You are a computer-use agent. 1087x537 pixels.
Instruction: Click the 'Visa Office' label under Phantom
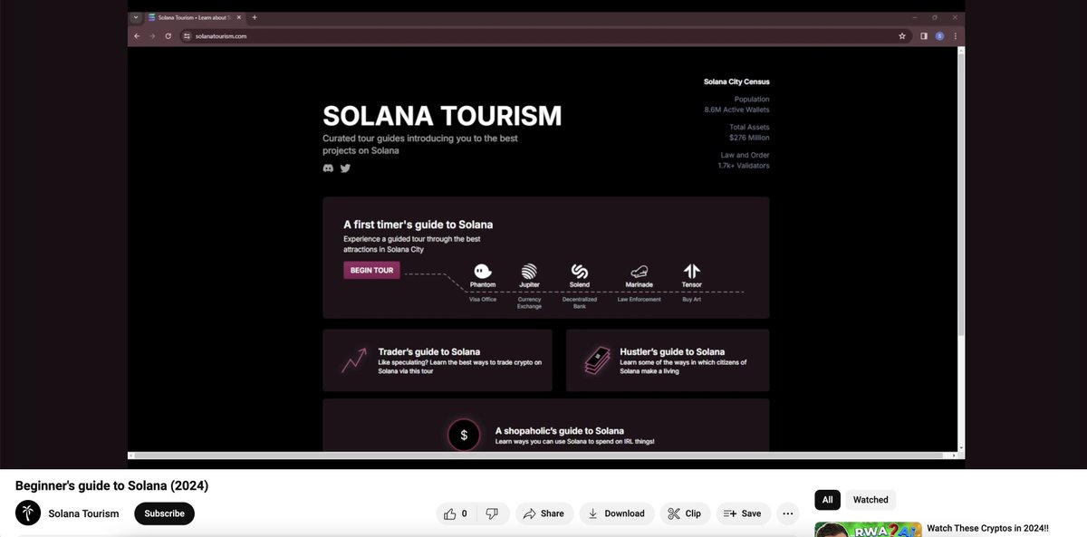[483, 300]
